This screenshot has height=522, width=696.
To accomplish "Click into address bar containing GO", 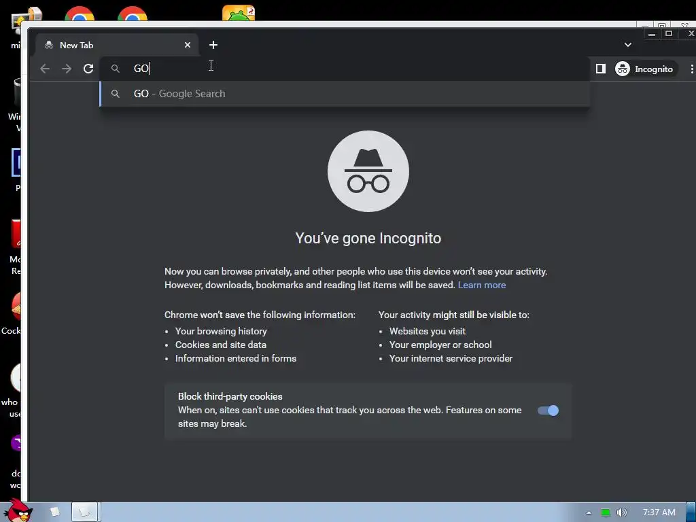I will tap(345, 69).
